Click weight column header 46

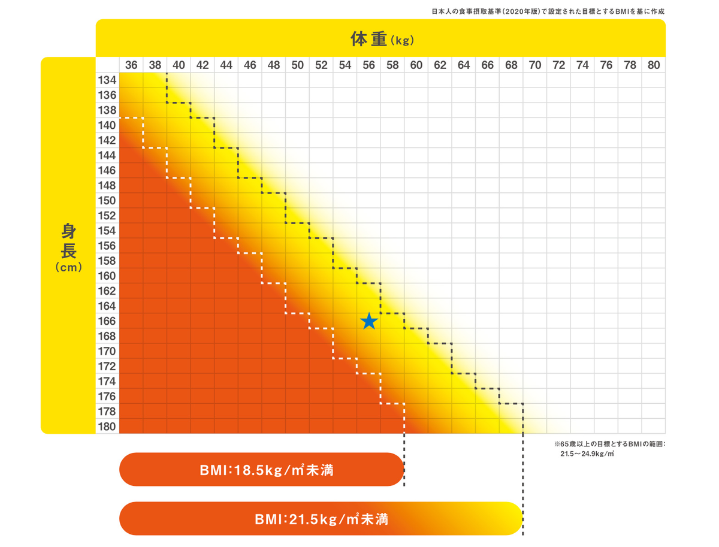click(x=250, y=65)
